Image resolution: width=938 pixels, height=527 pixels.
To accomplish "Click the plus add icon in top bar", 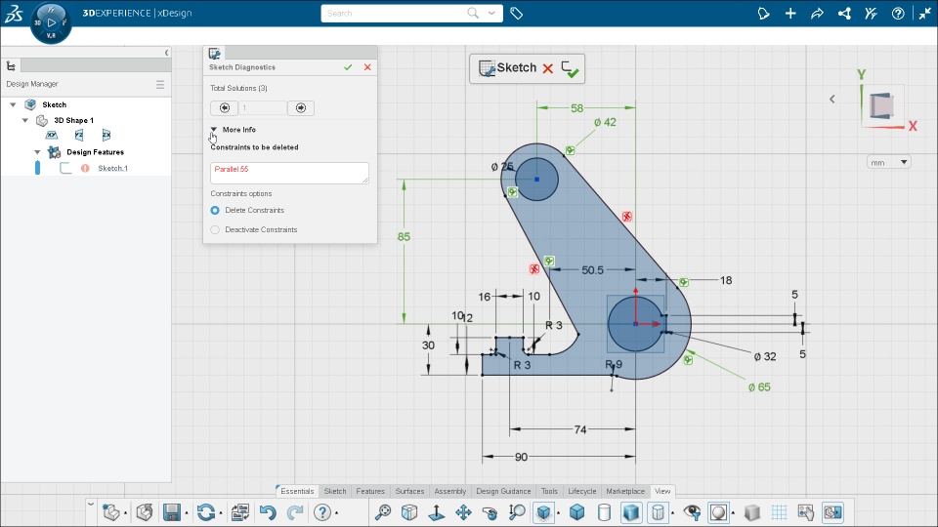I will [790, 13].
